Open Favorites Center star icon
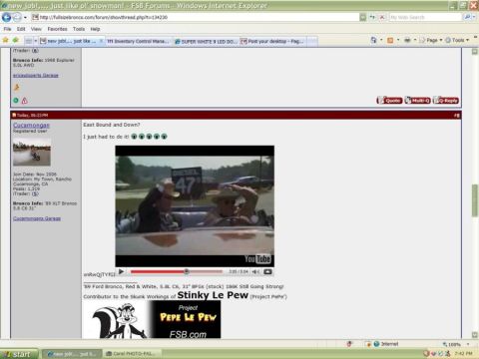The height and width of the screenshot is (359, 479). [x=6, y=40]
